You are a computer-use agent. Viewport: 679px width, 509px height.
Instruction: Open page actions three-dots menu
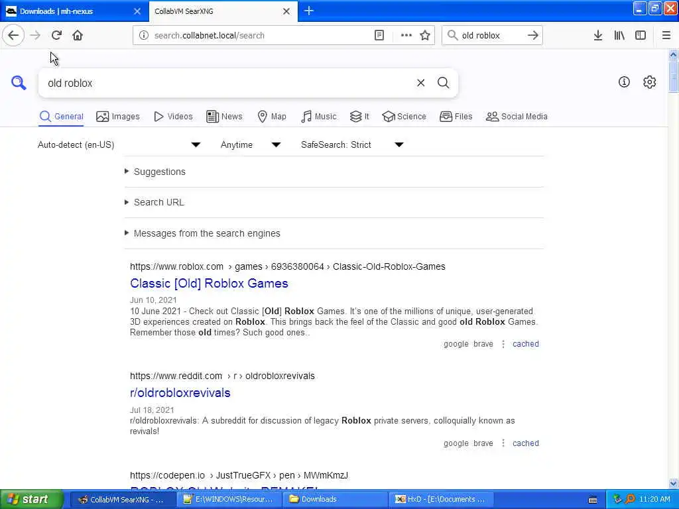point(406,36)
